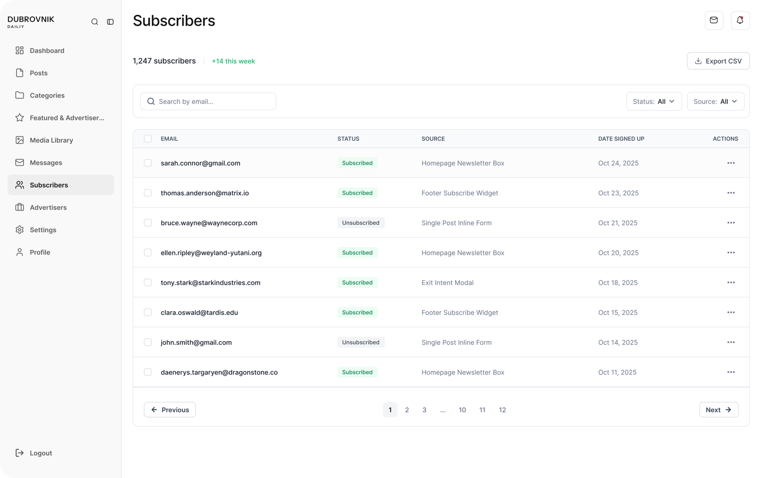Image resolution: width=761 pixels, height=478 pixels.
Task: Jump to page 12 of subscribers
Action: [502, 410]
